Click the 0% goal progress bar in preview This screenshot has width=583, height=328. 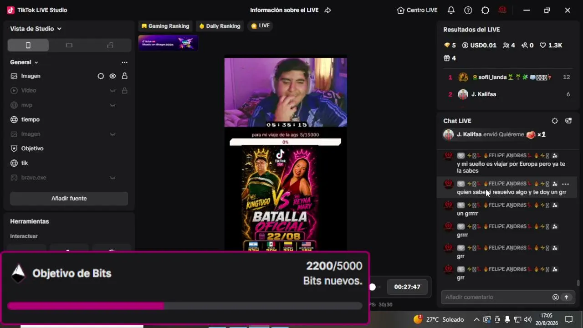coord(285,142)
